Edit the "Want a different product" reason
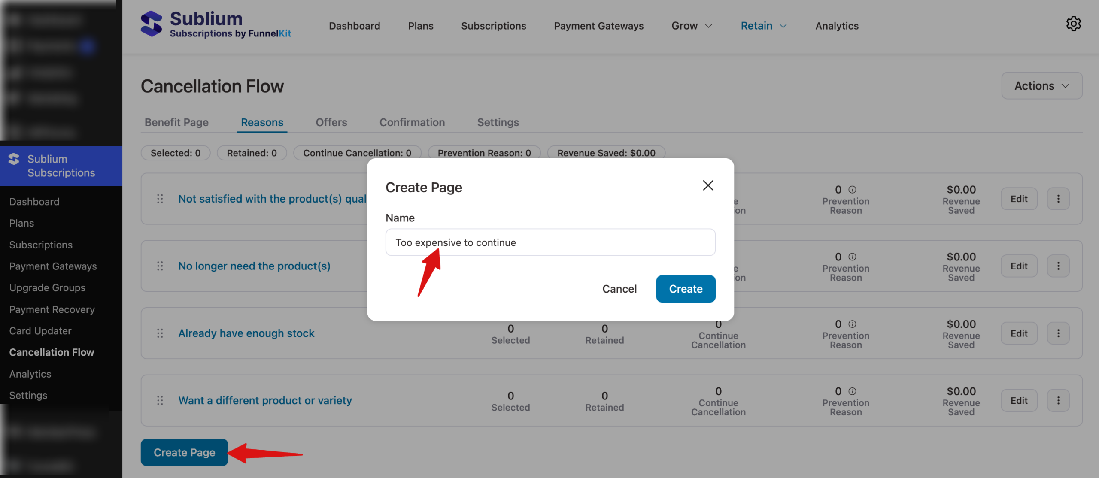The height and width of the screenshot is (478, 1099). [x=1019, y=400]
